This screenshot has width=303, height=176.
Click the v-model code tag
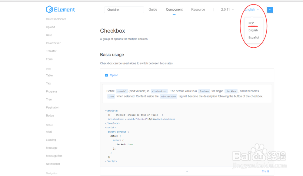point(122,91)
